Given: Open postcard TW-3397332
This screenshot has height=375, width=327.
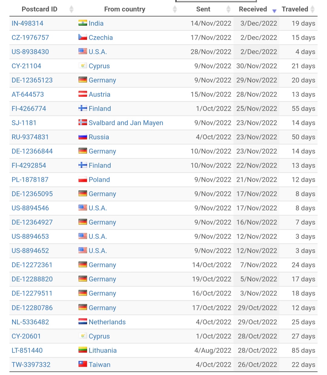Looking at the screenshot, I should coord(31,365).
